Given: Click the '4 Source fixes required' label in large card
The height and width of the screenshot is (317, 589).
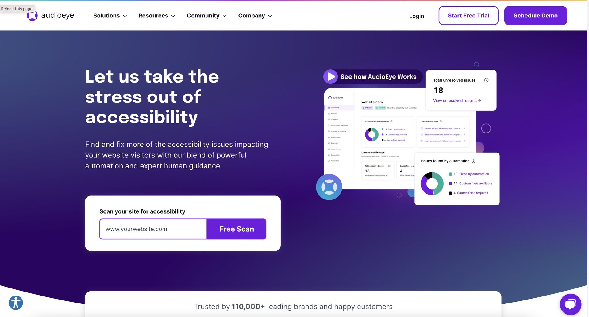Looking at the screenshot, I should [x=471, y=193].
